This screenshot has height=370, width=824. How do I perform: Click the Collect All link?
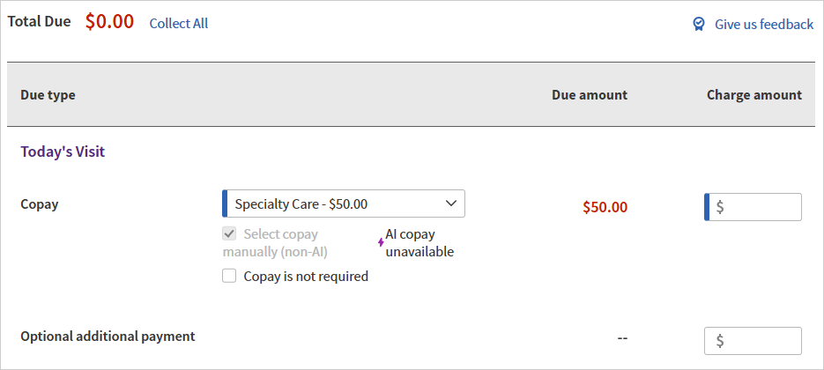point(179,24)
